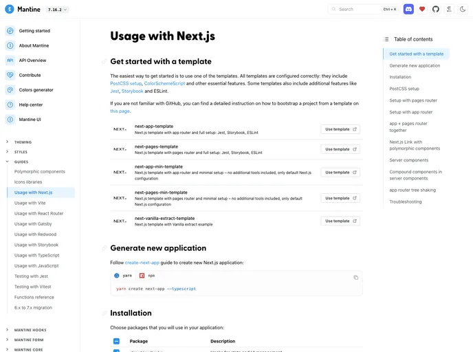Image resolution: width=473 pixels, height=352 pixels.
Task: Open Functions reference guide
Action: coord(34,297)
